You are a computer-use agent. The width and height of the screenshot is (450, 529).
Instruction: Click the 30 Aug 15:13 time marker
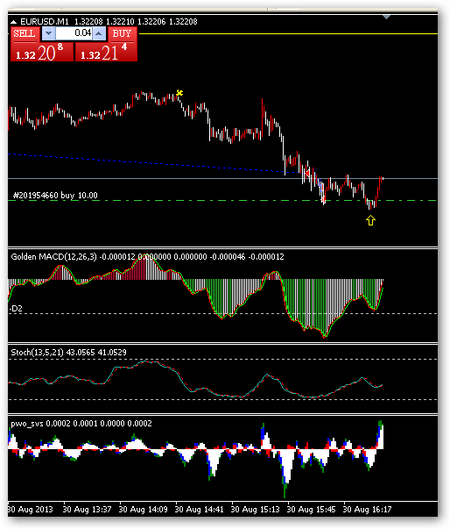(255, 509)
